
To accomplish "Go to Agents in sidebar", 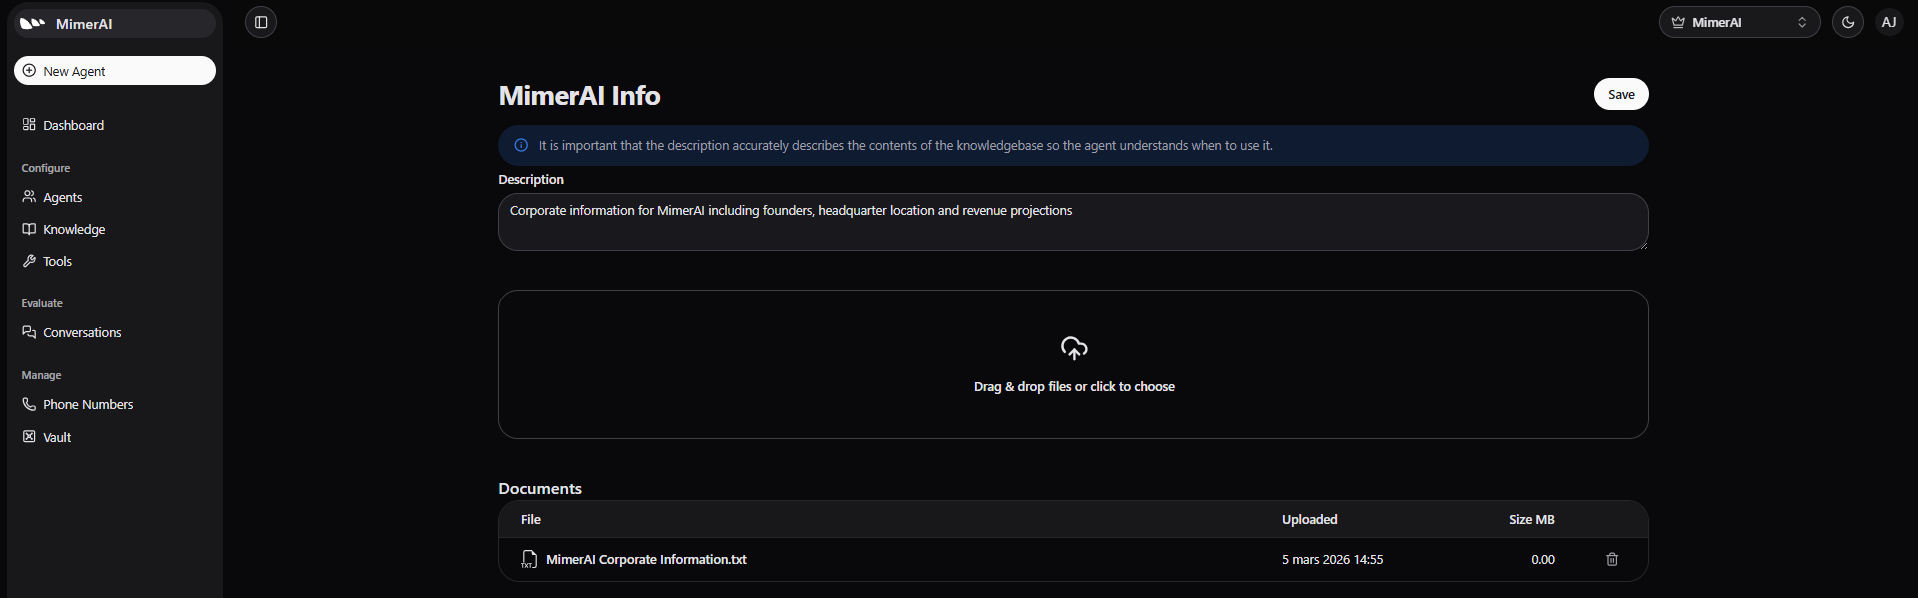I will (62, 197).
